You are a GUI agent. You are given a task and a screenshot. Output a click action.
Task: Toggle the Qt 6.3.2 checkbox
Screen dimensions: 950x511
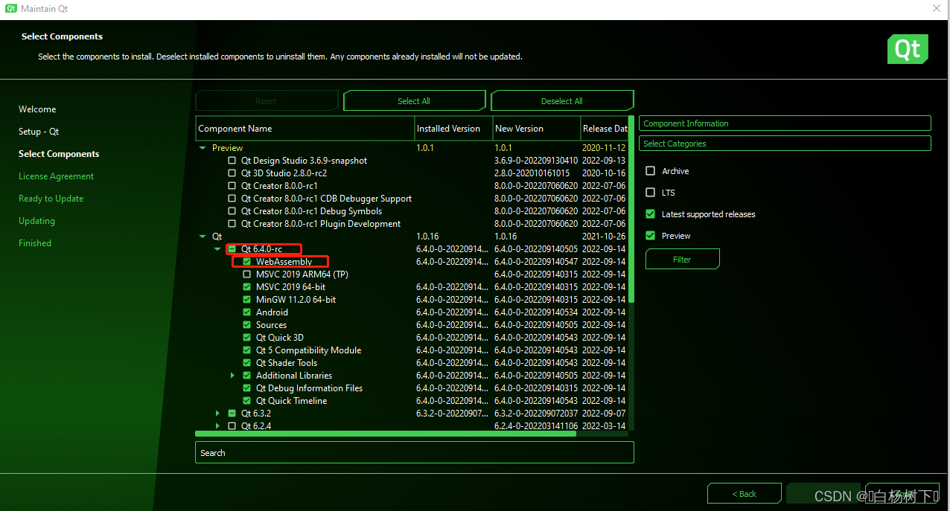(232, 414)
